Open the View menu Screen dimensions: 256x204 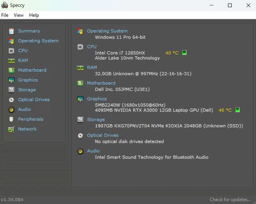coord(19,15)
